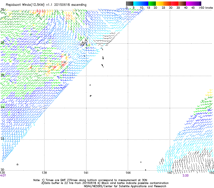The height and width of the screenshot is (188, 214).
Task: Click the dark purple 45-50 knots segment
Action: (x=197, y=3)
